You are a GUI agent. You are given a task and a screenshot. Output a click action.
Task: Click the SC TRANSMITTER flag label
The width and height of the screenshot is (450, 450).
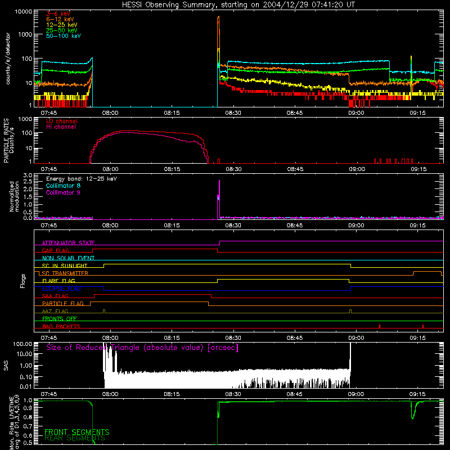pyautogui.click(x=65, y=273)
